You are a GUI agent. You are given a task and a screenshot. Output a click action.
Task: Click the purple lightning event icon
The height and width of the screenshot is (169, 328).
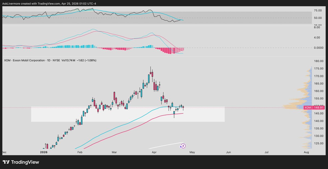point(183,146)
